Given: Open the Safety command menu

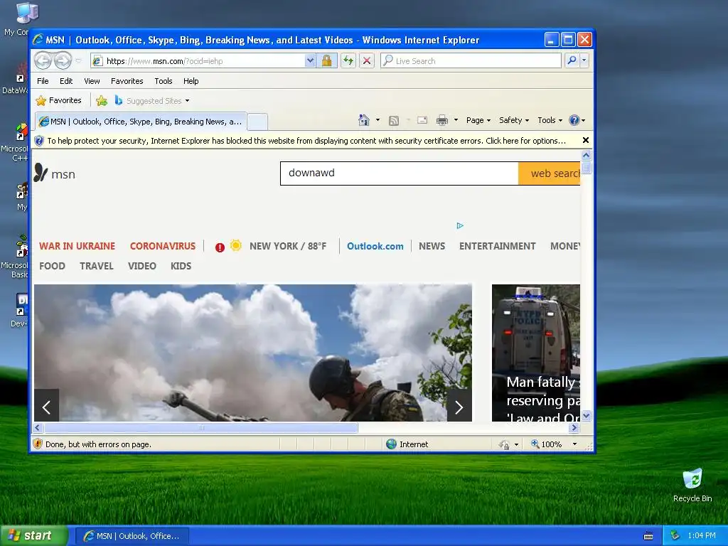Looking at the screenshot, I should [513, 120].
